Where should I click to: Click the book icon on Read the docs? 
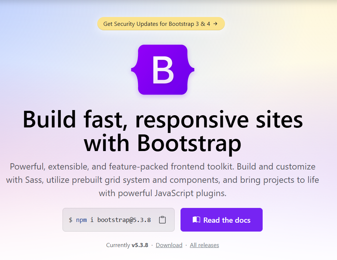(196, 220)
